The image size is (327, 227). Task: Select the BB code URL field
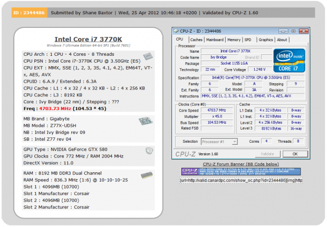(241, 180)
